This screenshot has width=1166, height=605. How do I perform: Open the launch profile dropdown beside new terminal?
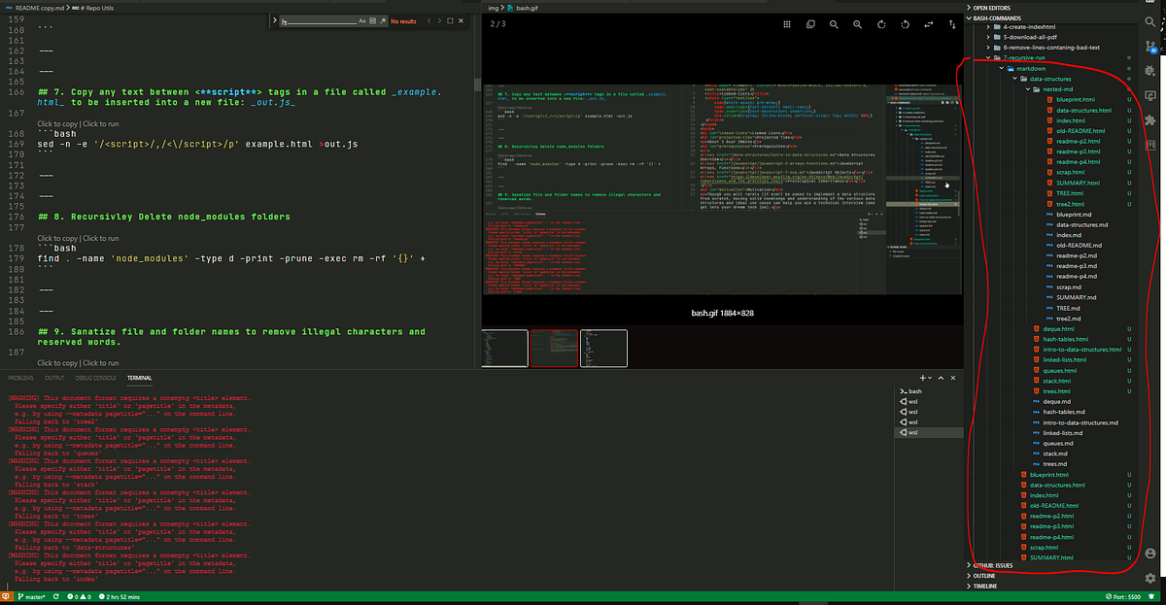pos(931,377)
